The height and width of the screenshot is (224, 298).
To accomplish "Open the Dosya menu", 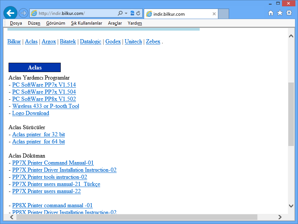I will [16, 23].
